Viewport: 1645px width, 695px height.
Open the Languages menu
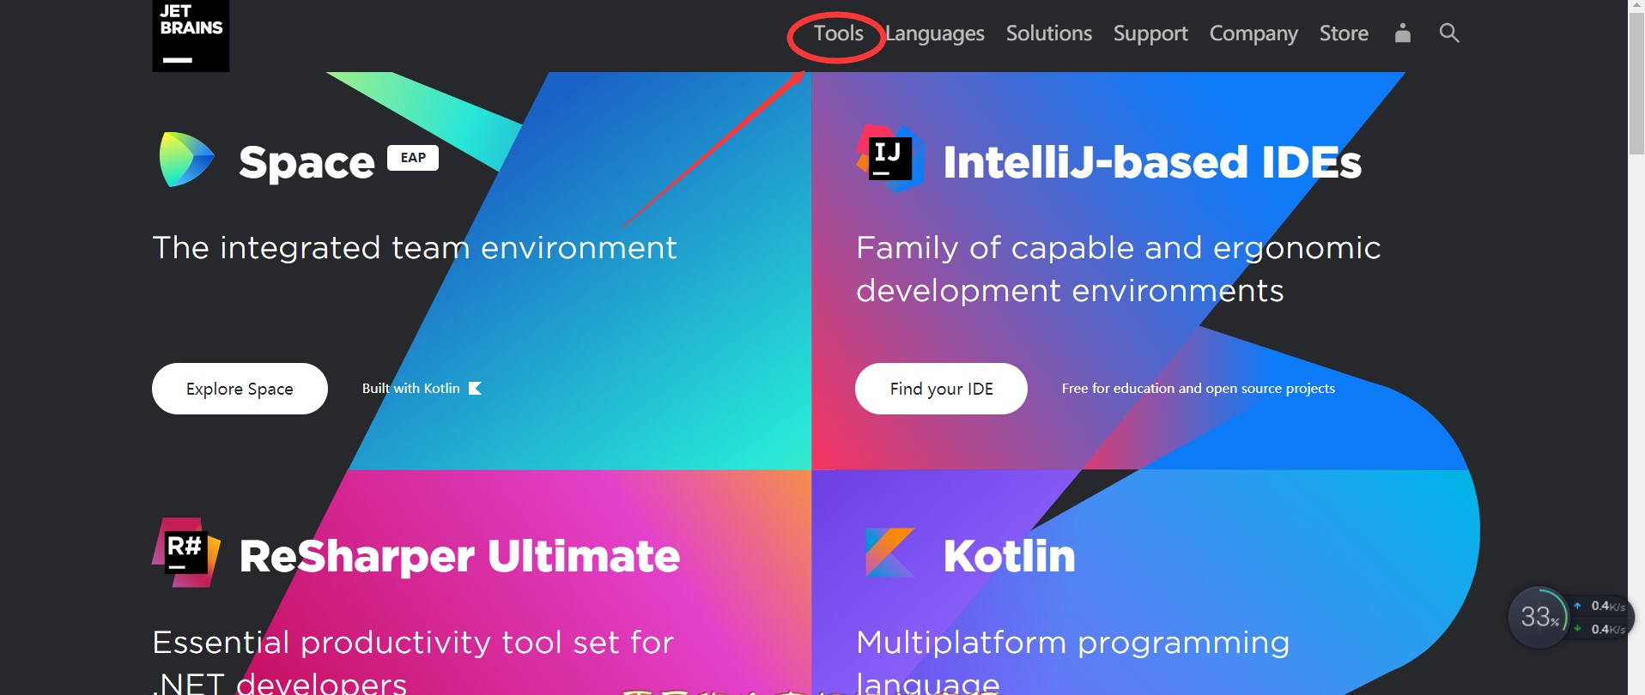(x=935, y=34)
